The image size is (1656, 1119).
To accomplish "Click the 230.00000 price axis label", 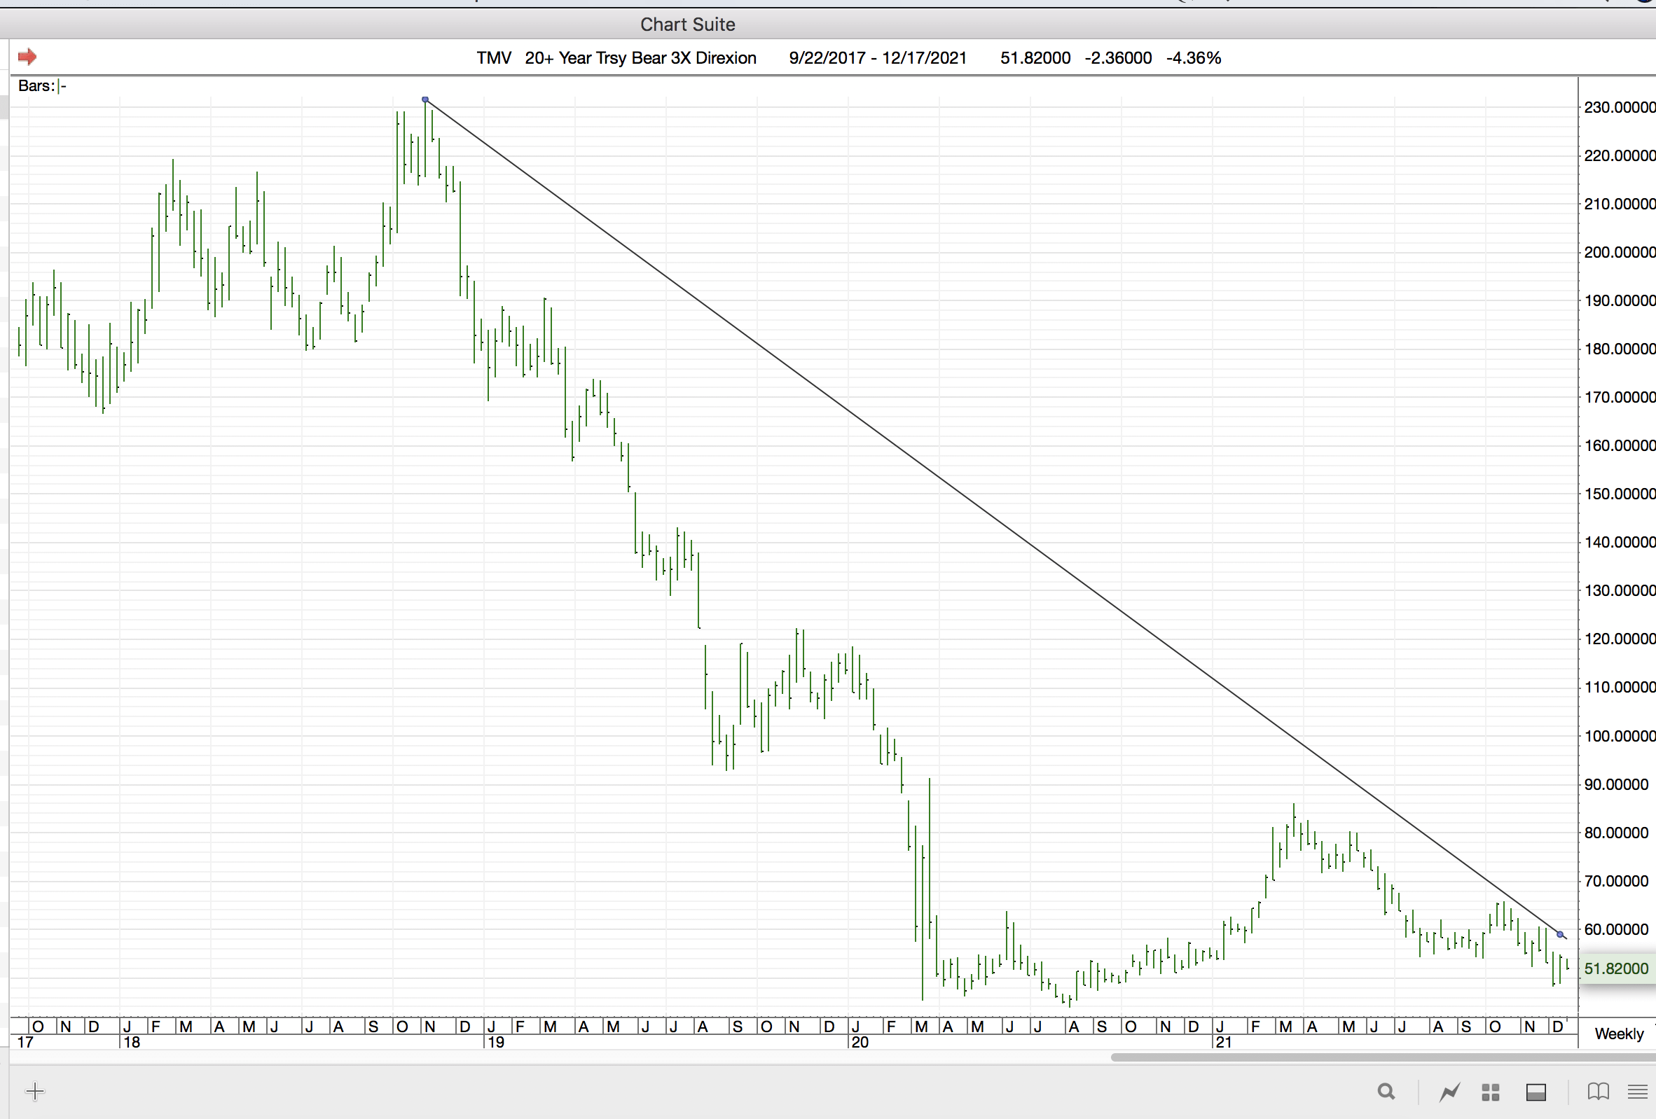I will click(x=1620, y=108).
